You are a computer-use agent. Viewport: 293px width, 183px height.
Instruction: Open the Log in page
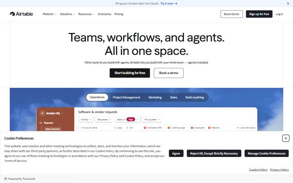(279, 14)
